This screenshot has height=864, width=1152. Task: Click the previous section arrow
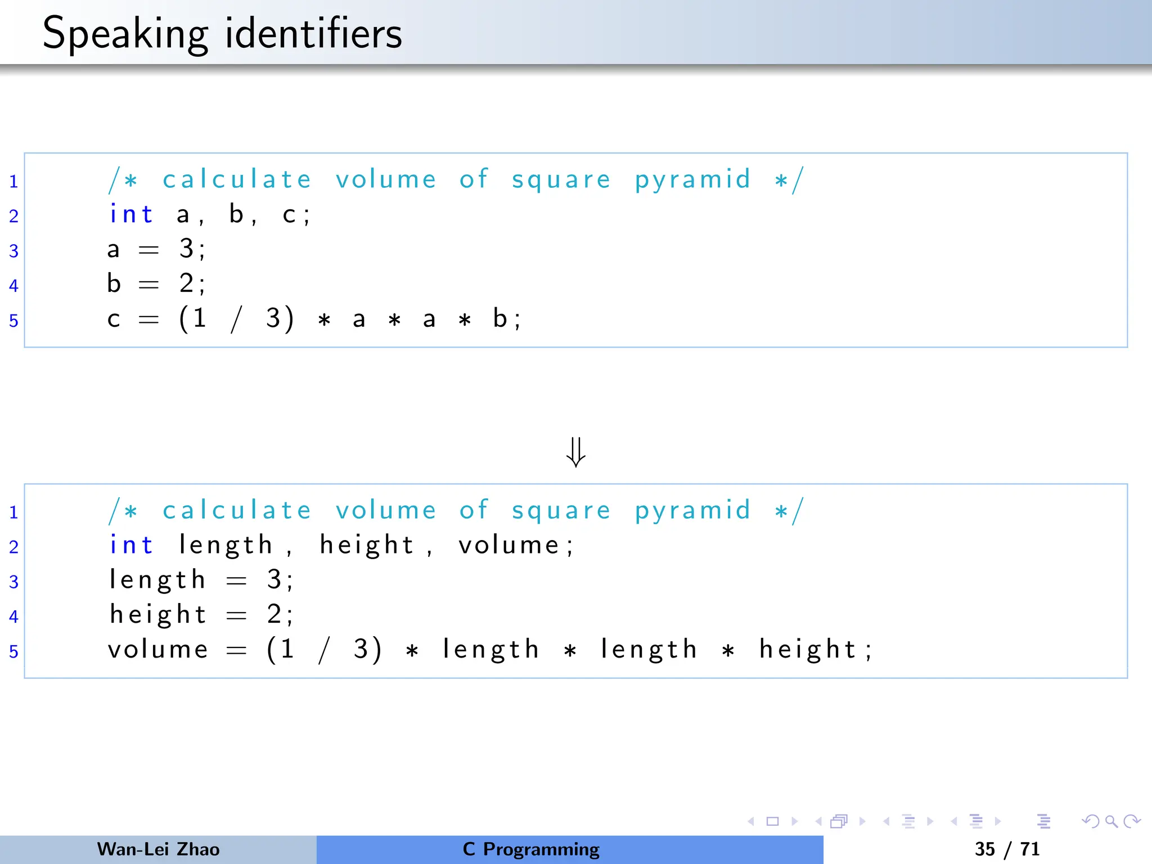(954, 822)
